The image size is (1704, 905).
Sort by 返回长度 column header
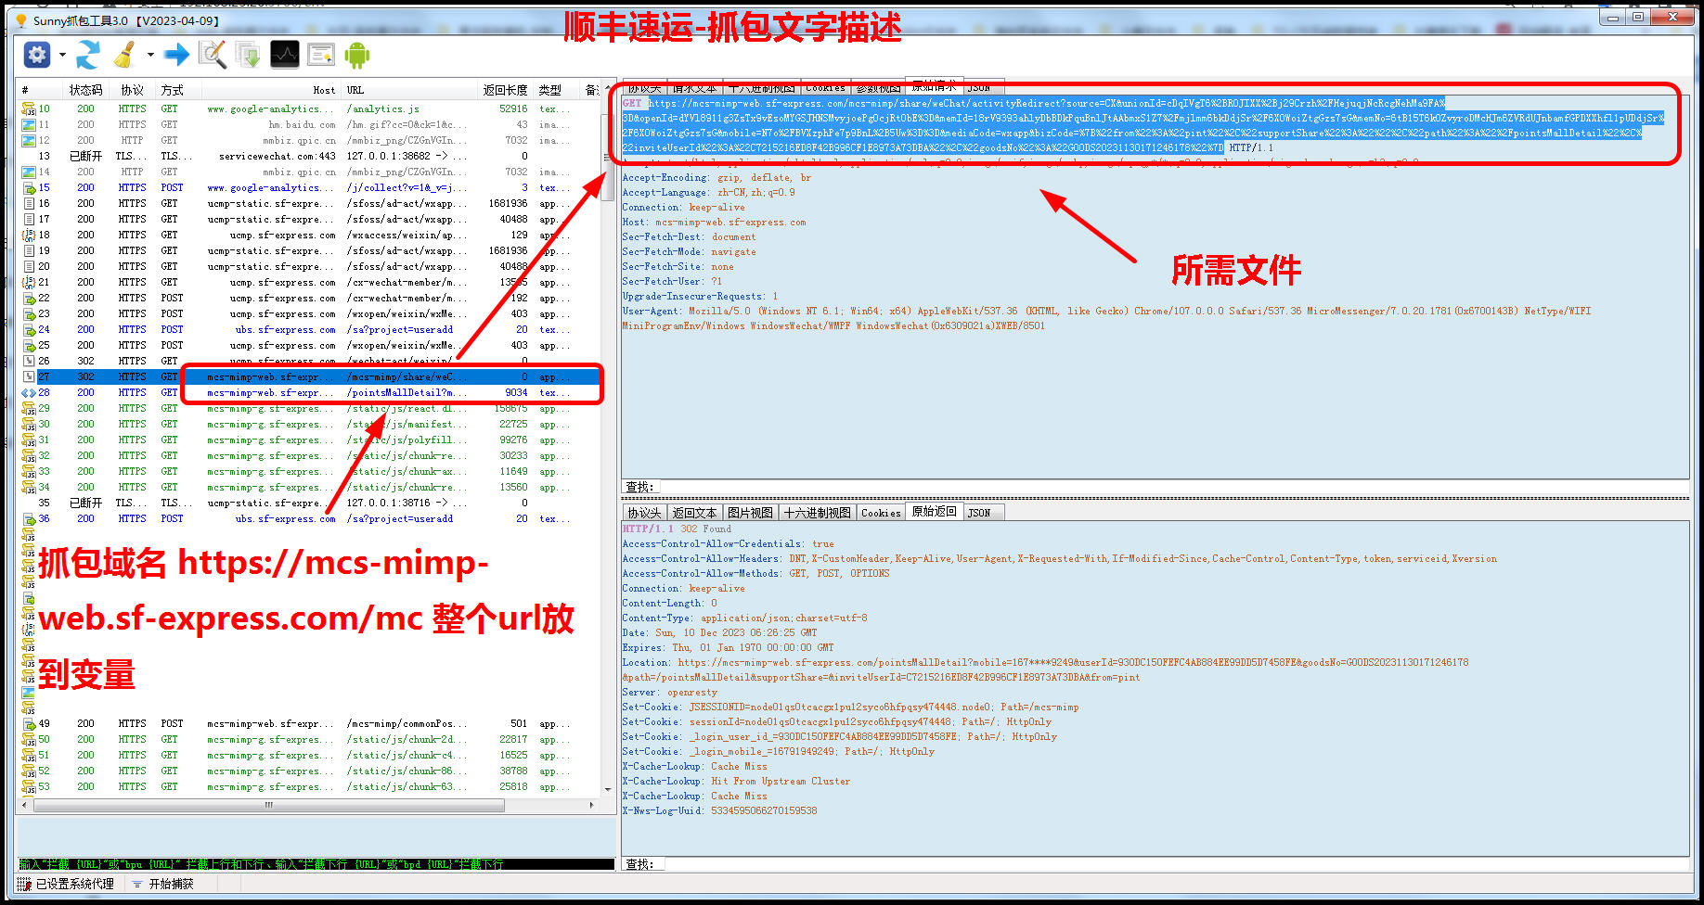click(x=505, y=90)
